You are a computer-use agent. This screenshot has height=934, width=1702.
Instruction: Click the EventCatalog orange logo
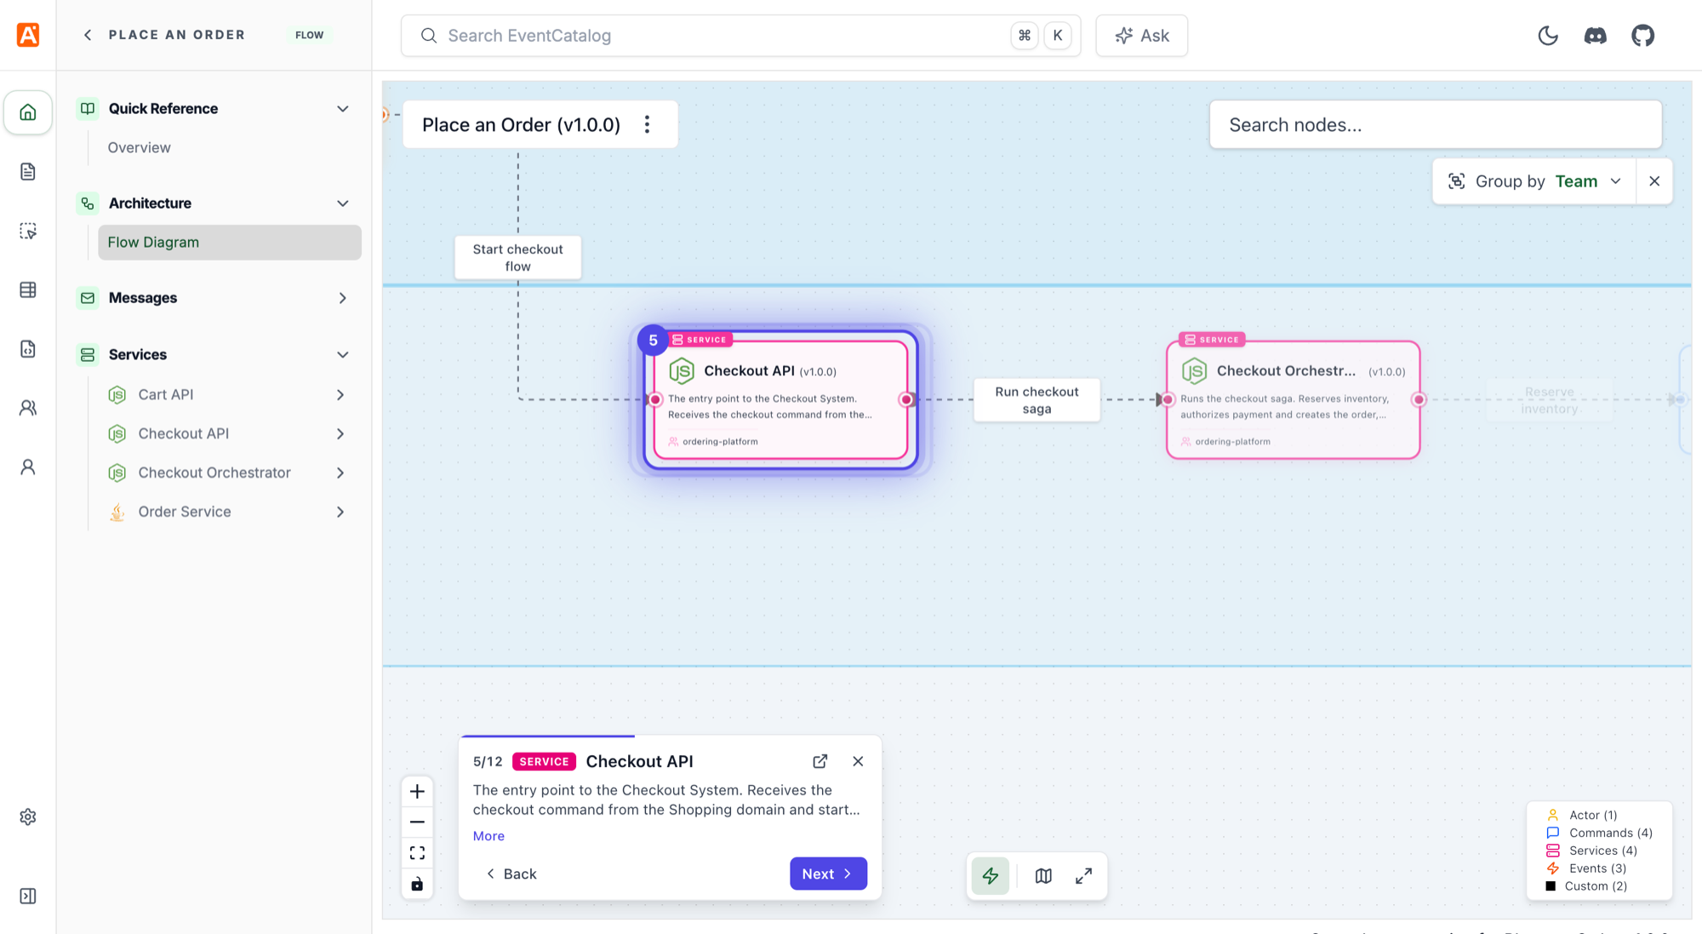(28, 35)
